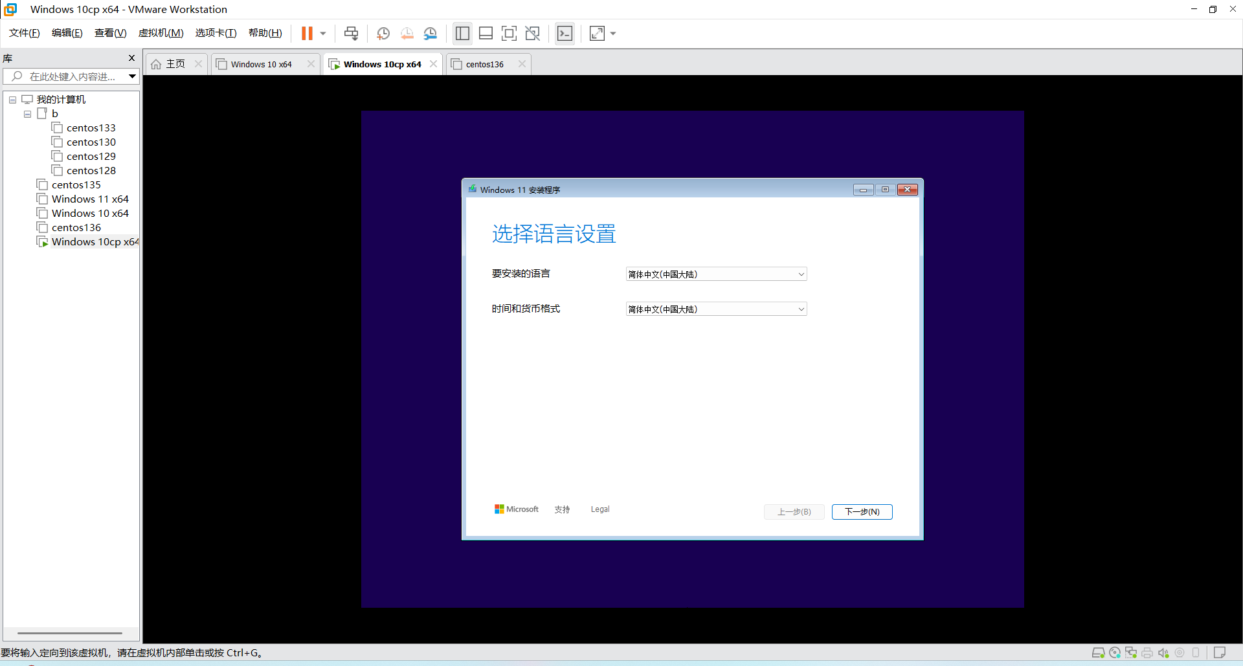Switch to the centos136 tab

pyautogui.click(x=484, y=64)
